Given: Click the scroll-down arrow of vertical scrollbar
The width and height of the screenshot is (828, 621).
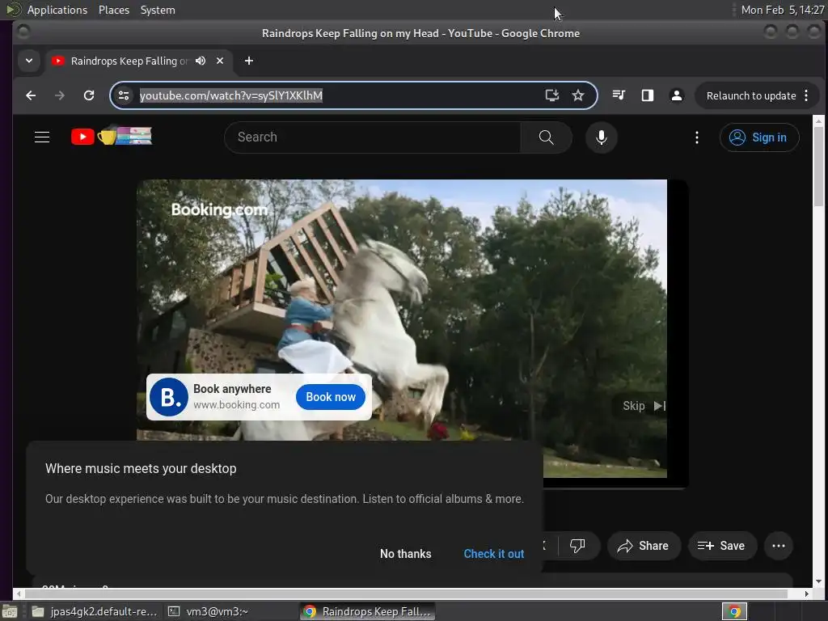Looking at the screenshot, I should pyautogui.click(x=818, y=581).
